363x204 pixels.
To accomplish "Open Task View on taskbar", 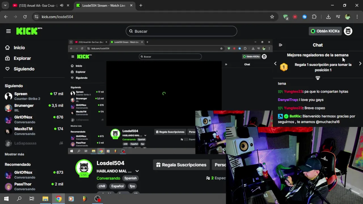I will [x=32, y=199].
